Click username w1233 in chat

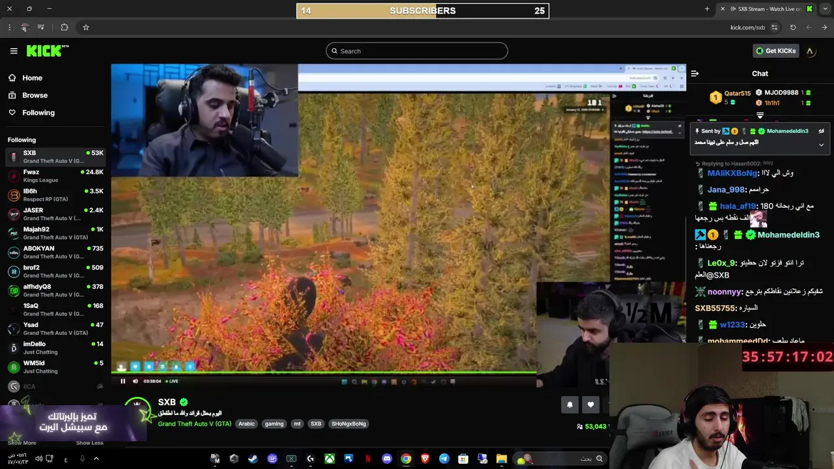coord(732,324)
